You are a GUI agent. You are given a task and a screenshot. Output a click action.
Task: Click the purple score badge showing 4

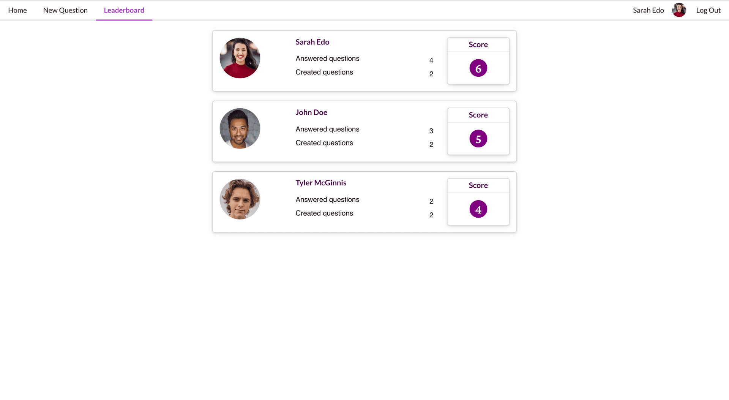click(x=478, y=209)
